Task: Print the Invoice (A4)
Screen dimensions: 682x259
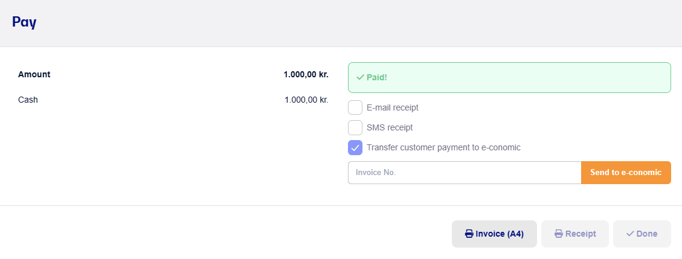Action: click(494, 234)
